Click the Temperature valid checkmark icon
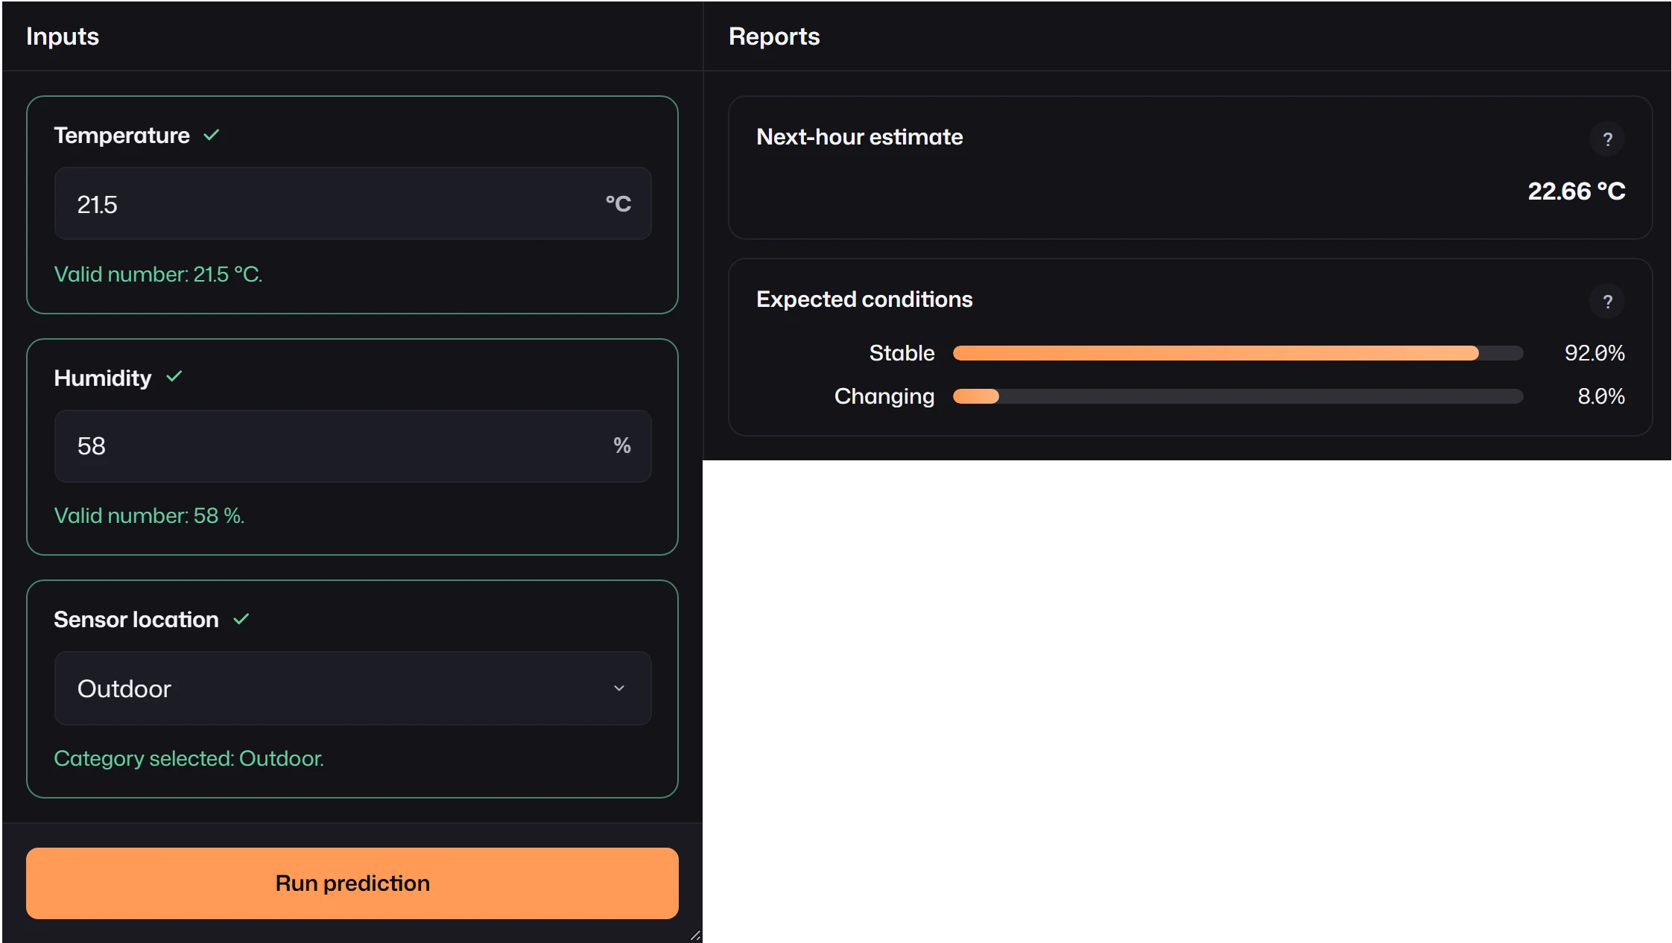The height and width of the screenshot is (943, 1672). 212,135
